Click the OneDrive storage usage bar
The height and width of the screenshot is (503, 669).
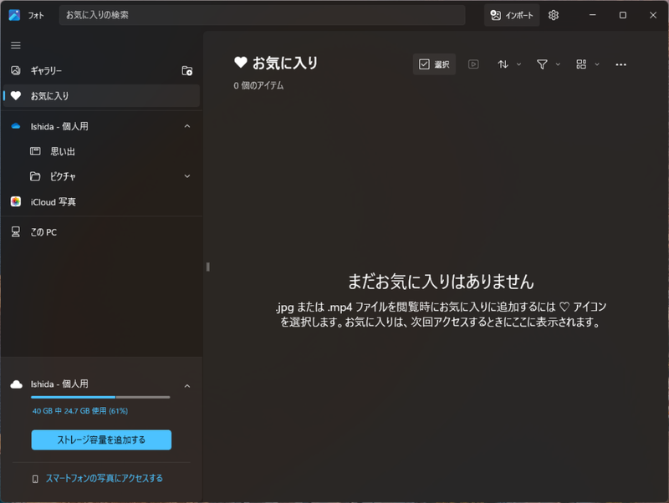click(100, 398)
